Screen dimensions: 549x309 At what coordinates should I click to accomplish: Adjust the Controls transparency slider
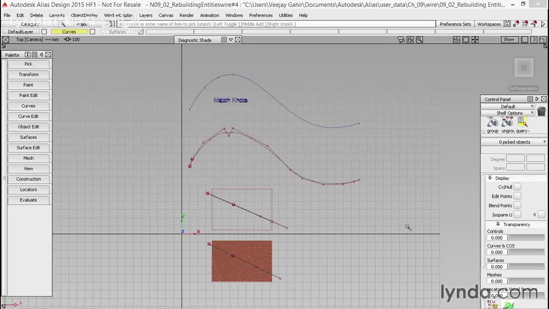(x=526, y=238)
